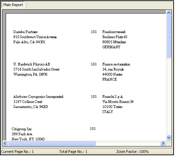Click U. Hardwick Physics AB name
The height and width of the screenshot is (163, 178).
[32, 64]
